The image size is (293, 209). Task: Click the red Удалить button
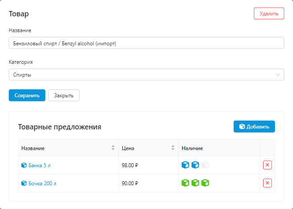[269, 14]
